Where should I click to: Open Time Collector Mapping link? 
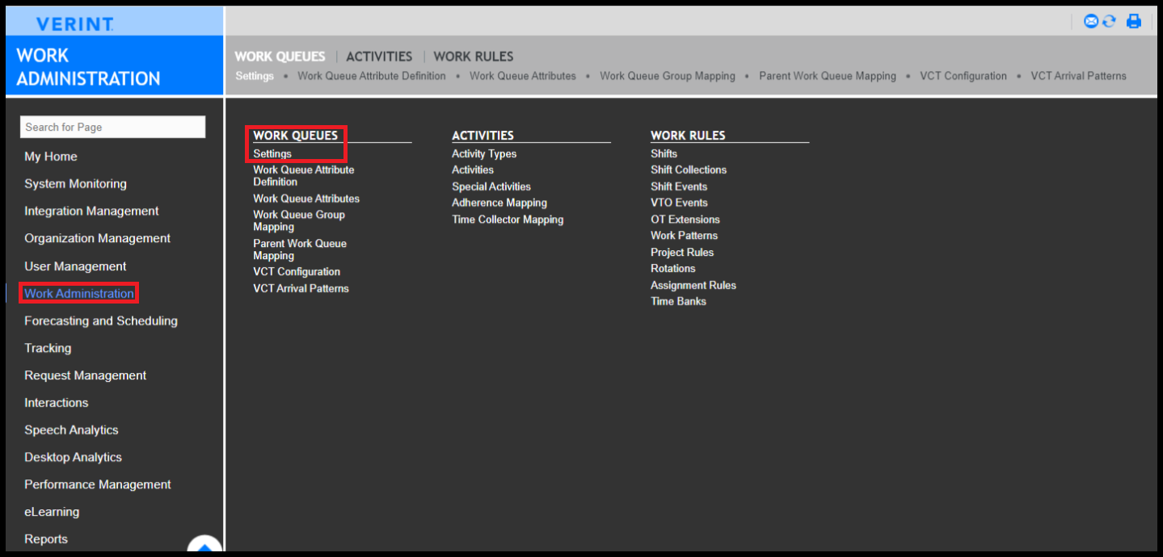click(x=508, y=220)
